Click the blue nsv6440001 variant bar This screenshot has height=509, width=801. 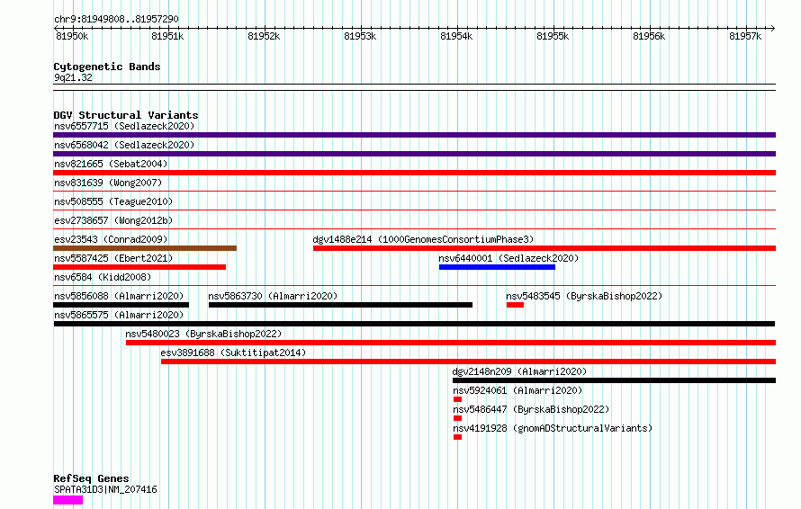[497, 267]
